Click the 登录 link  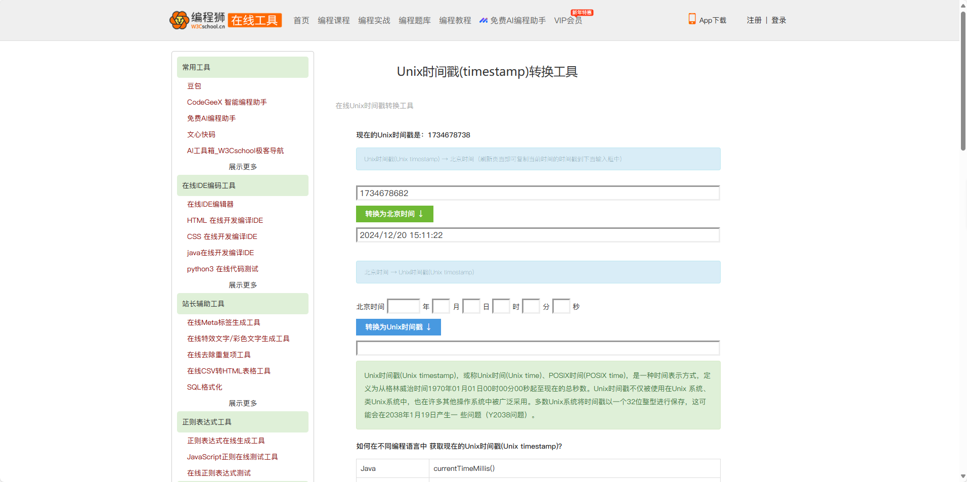[779, 20]
